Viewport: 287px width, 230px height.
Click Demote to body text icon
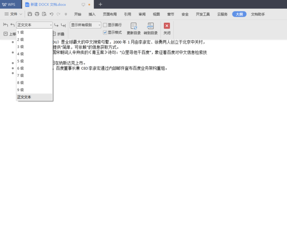point(63,25)
